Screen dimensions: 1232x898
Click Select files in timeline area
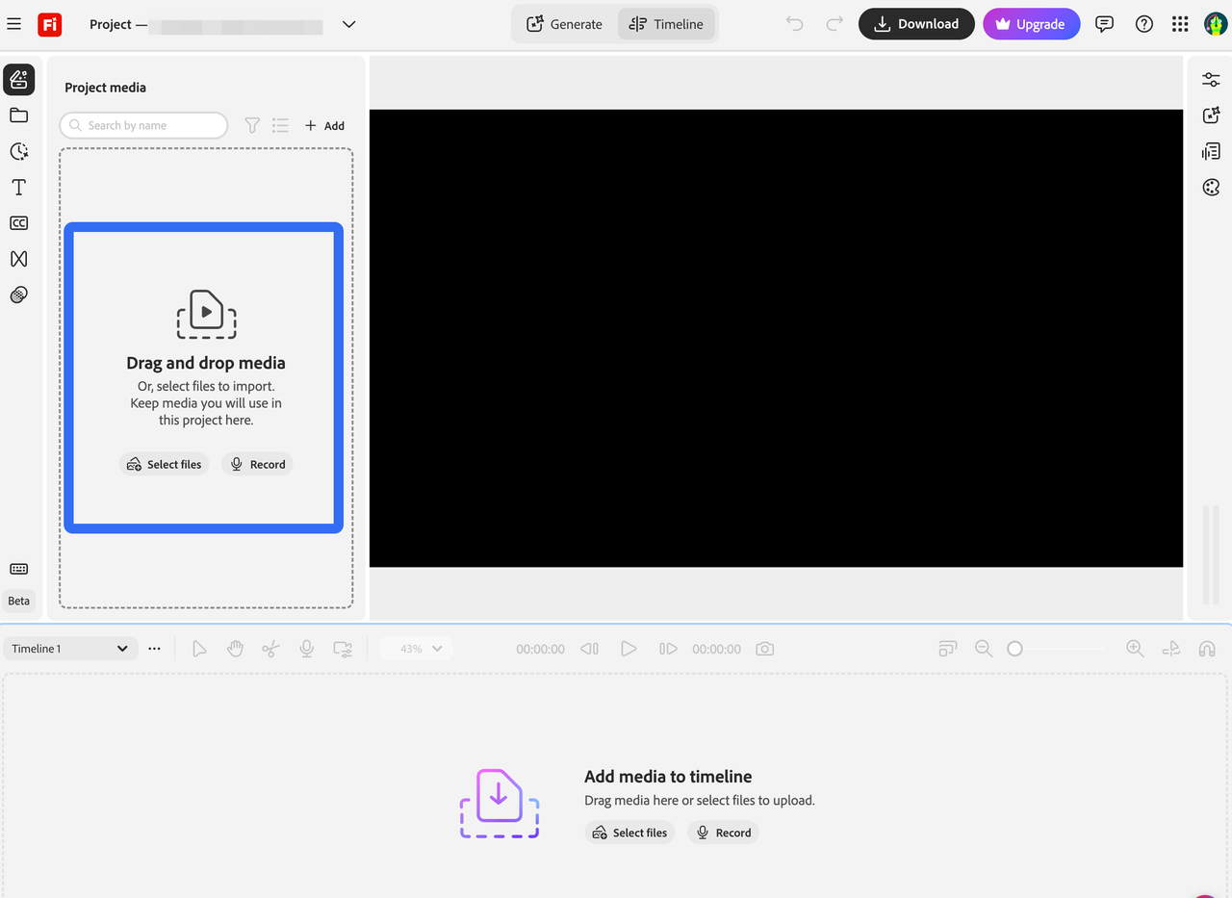pos(629,833)
